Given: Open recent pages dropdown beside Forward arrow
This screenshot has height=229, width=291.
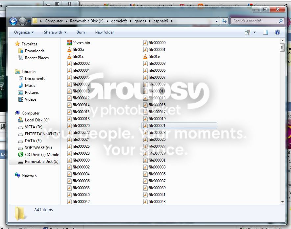Looking at the screenshot, I should 29,21.
